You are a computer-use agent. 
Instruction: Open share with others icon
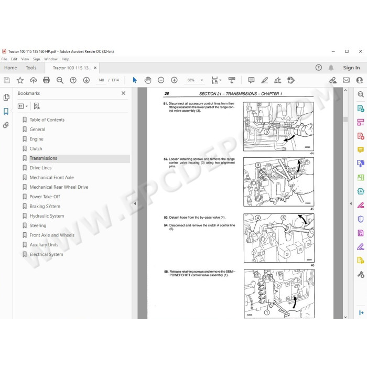pos(360,80)
